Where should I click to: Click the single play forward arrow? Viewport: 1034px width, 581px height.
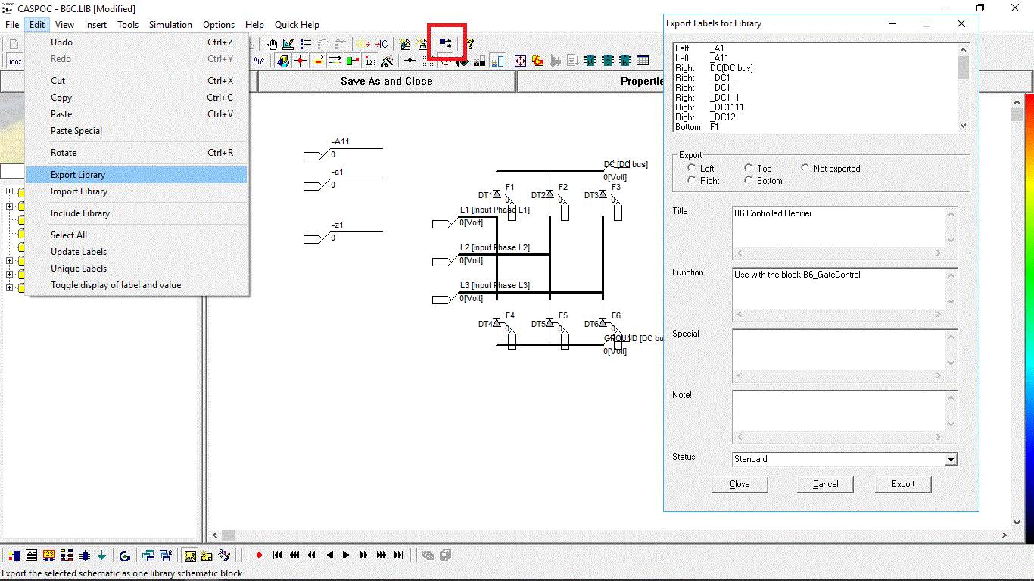coord(346,555)
